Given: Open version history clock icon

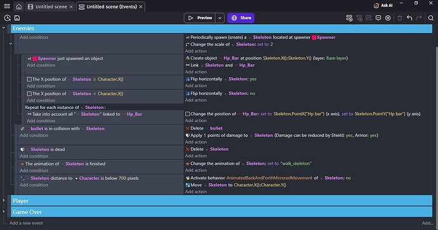Looking at the screenshot, I should pos(7,18).
